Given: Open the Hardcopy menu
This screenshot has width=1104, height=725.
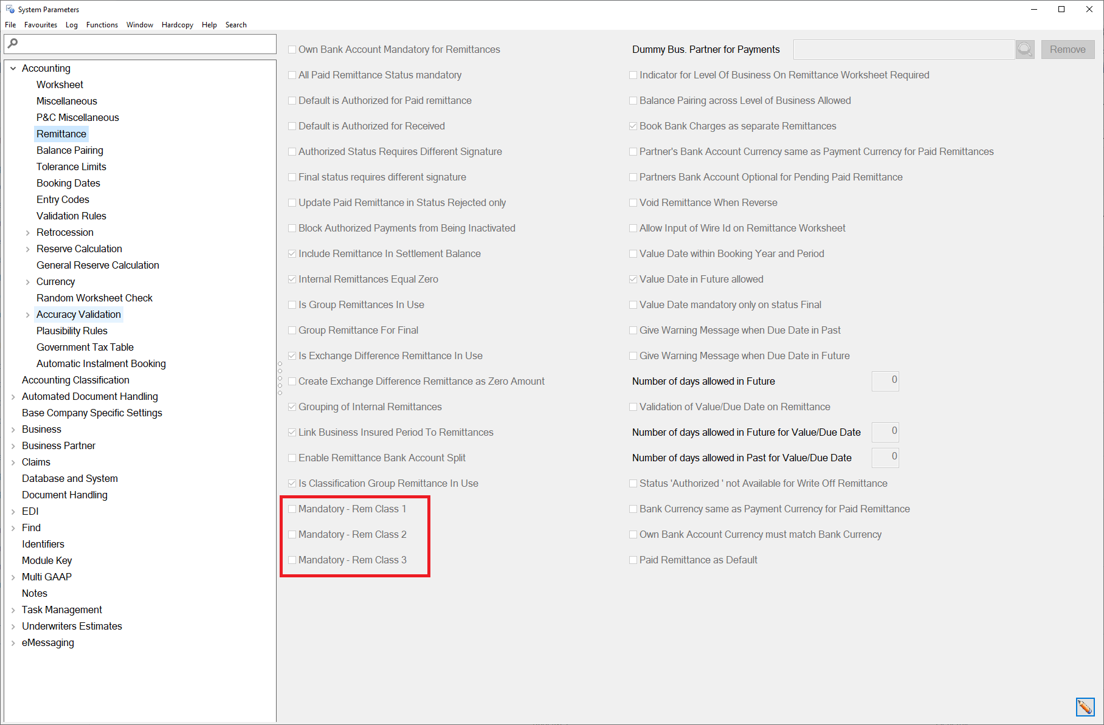Looking at the screenshot, I should tap(177, 24).
